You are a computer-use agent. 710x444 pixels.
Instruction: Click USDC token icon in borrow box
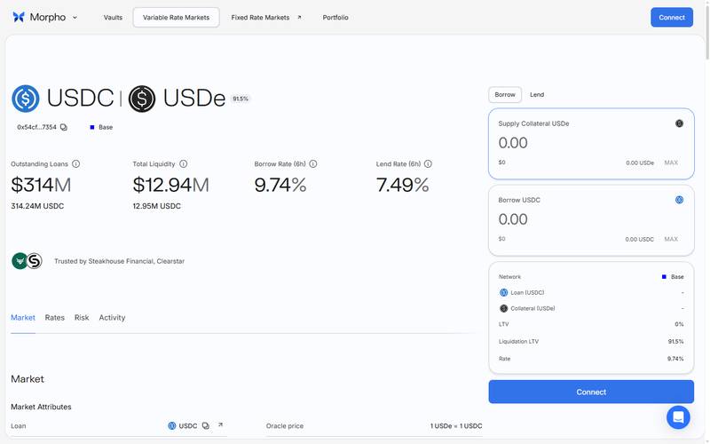[x=679, y=201]
